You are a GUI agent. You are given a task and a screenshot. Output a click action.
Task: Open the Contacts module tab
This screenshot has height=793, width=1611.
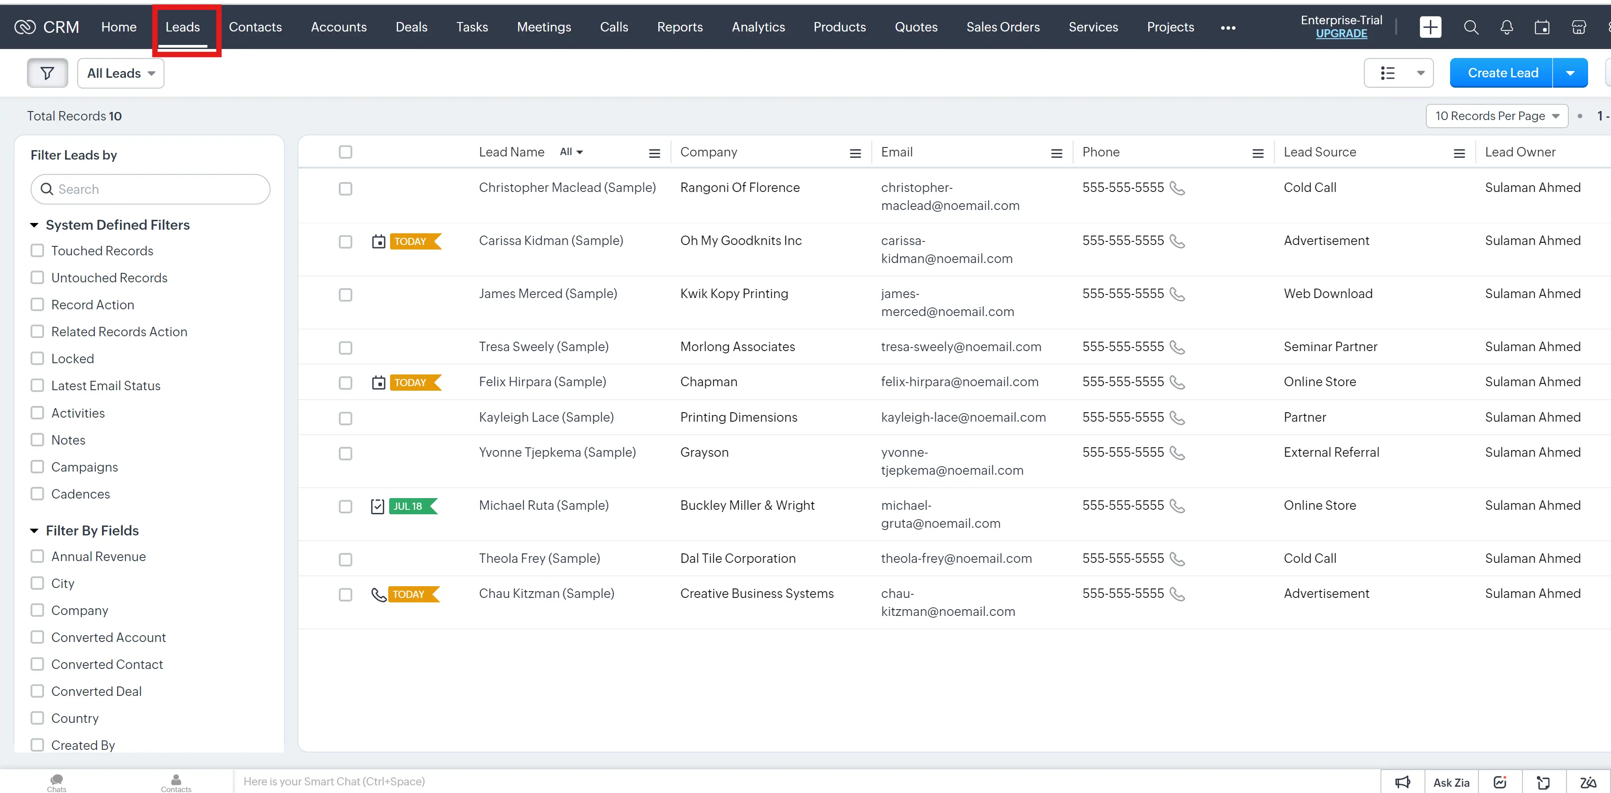tap(255, 27)
